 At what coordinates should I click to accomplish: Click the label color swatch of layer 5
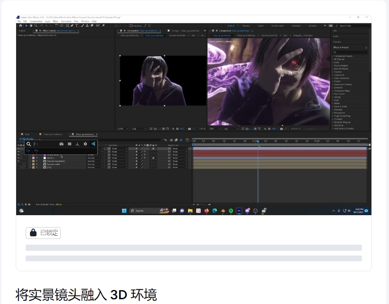34,161
